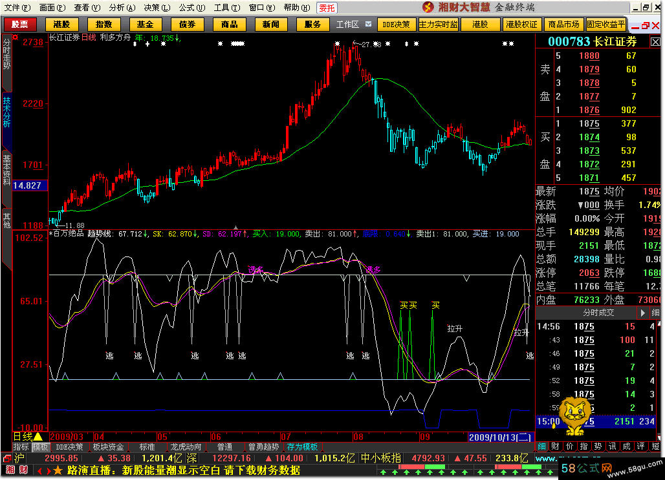The width and height of the screenshot is (665, 480).
Task: Open the 文件(F) menu
Action: (17, 8)
